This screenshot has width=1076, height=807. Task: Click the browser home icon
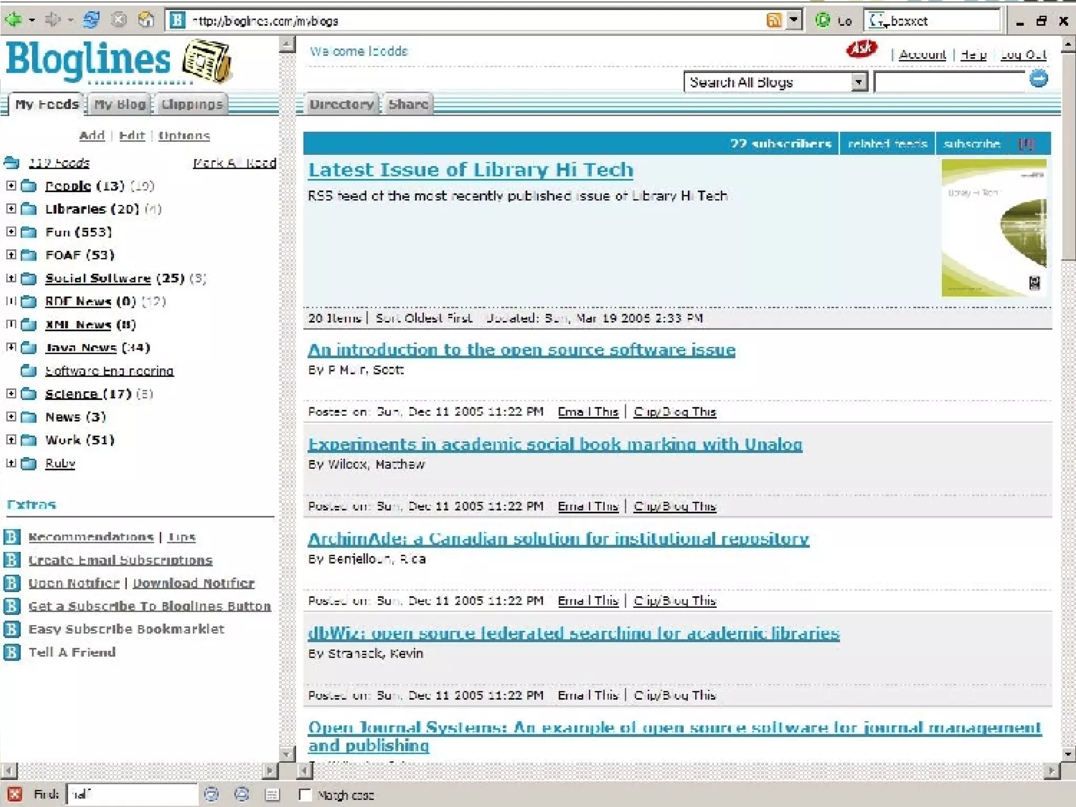(x=146, y=20)
